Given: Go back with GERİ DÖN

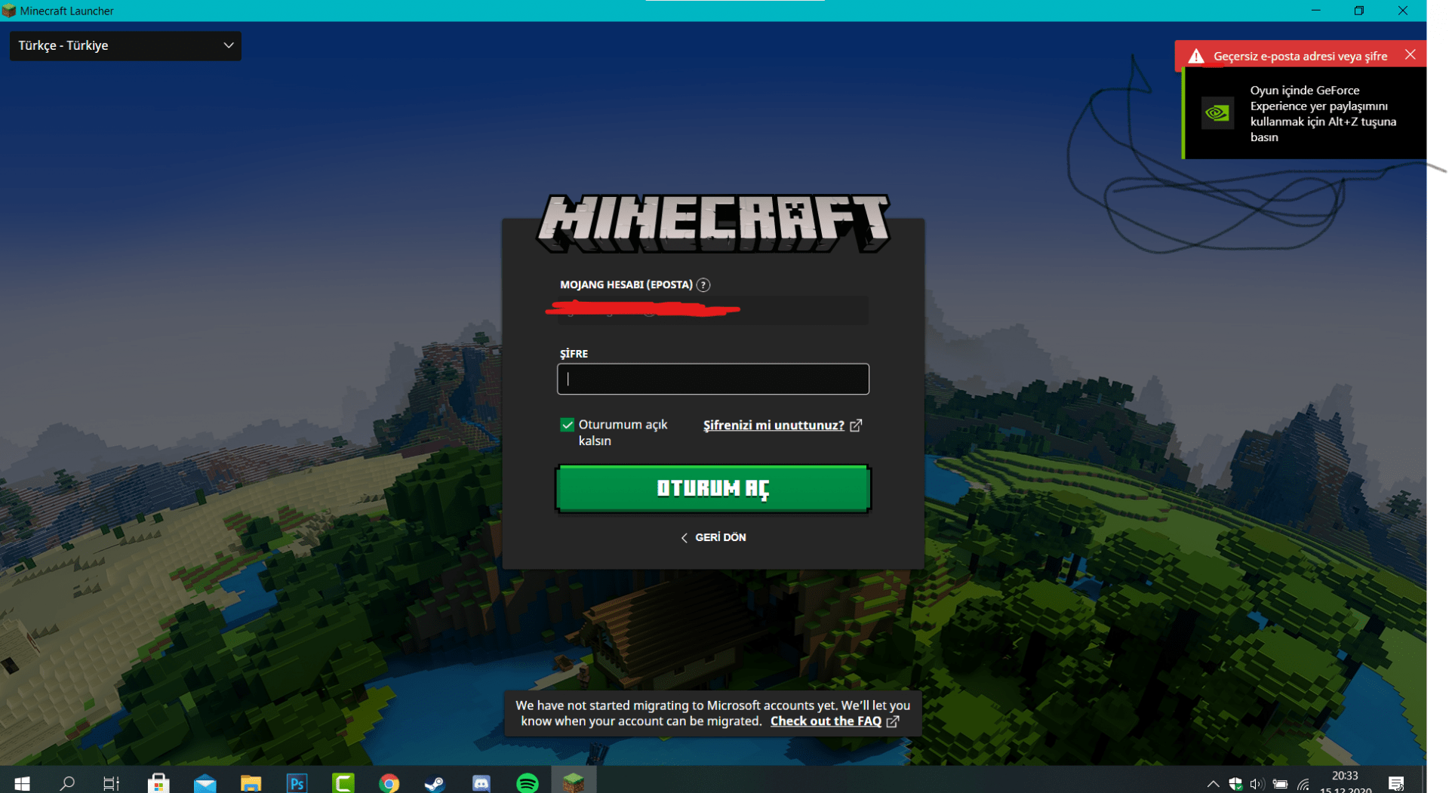Looking at the screenshot, I should (713, 538).
